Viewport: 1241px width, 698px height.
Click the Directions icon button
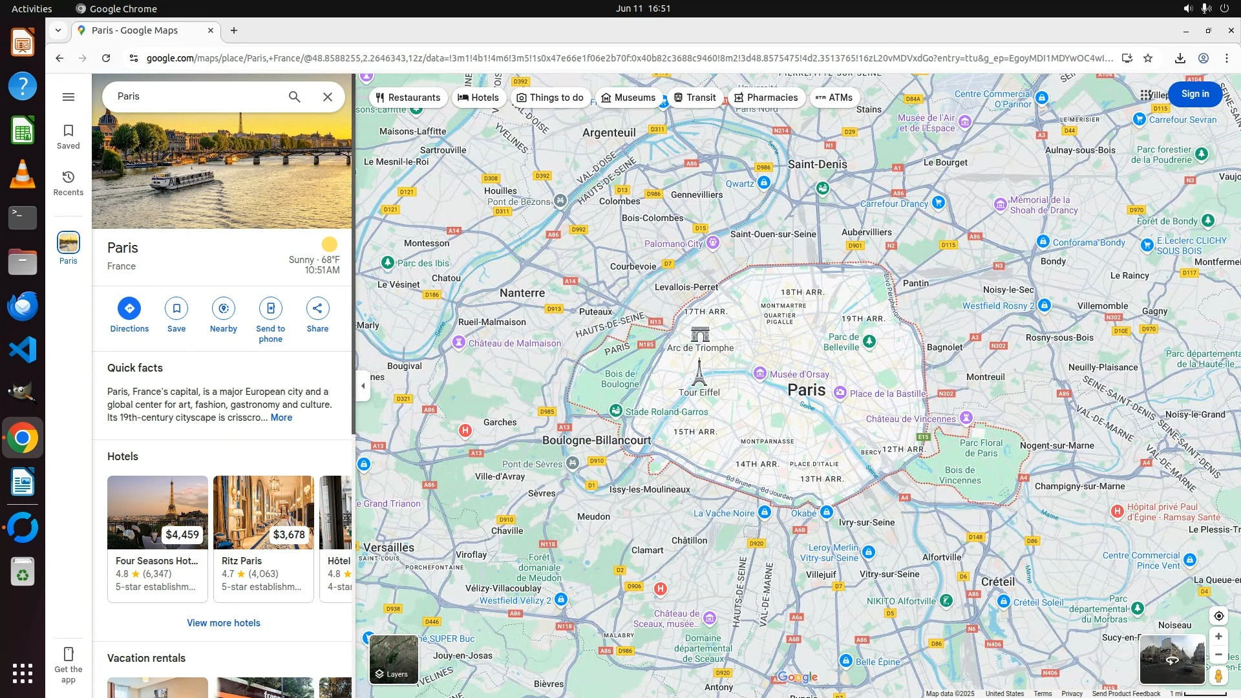coord(129,308)
